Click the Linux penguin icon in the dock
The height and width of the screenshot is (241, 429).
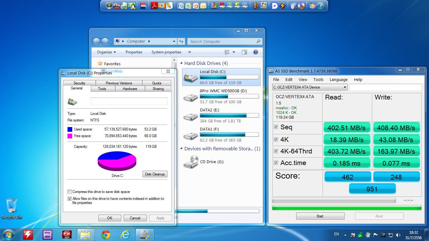click(x=132, y=6)
